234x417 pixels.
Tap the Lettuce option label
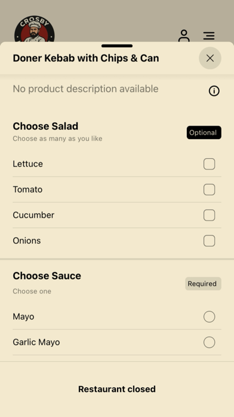[x=28, y=164]
